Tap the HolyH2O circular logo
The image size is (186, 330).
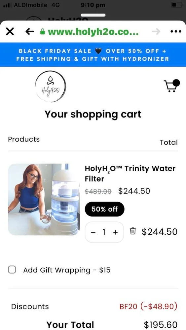[x=50, y=86]
